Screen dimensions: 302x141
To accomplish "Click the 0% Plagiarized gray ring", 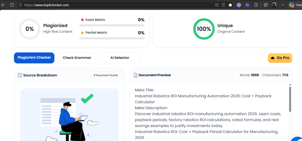I will tap(30, 29).
